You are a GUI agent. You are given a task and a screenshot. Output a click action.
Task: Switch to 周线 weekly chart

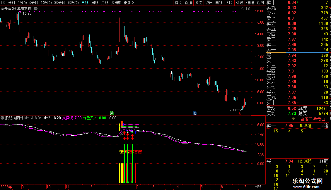[95, 3]
